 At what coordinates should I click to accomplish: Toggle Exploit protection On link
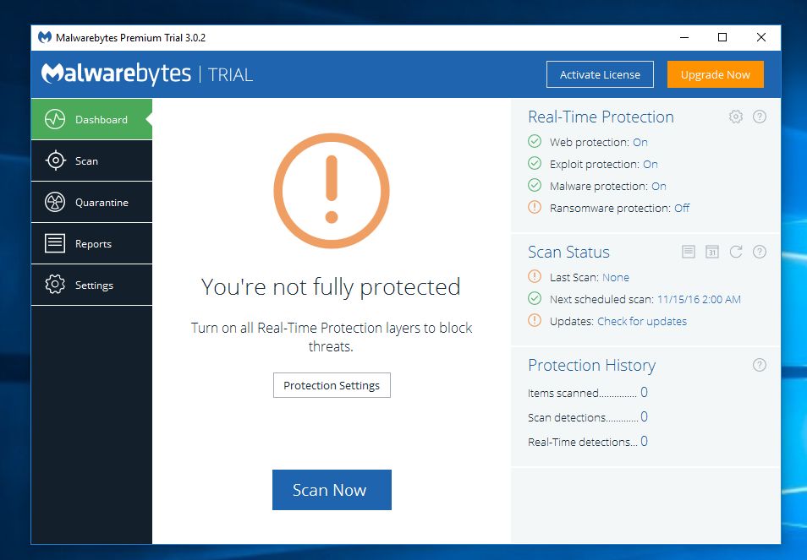pos(650,165)
